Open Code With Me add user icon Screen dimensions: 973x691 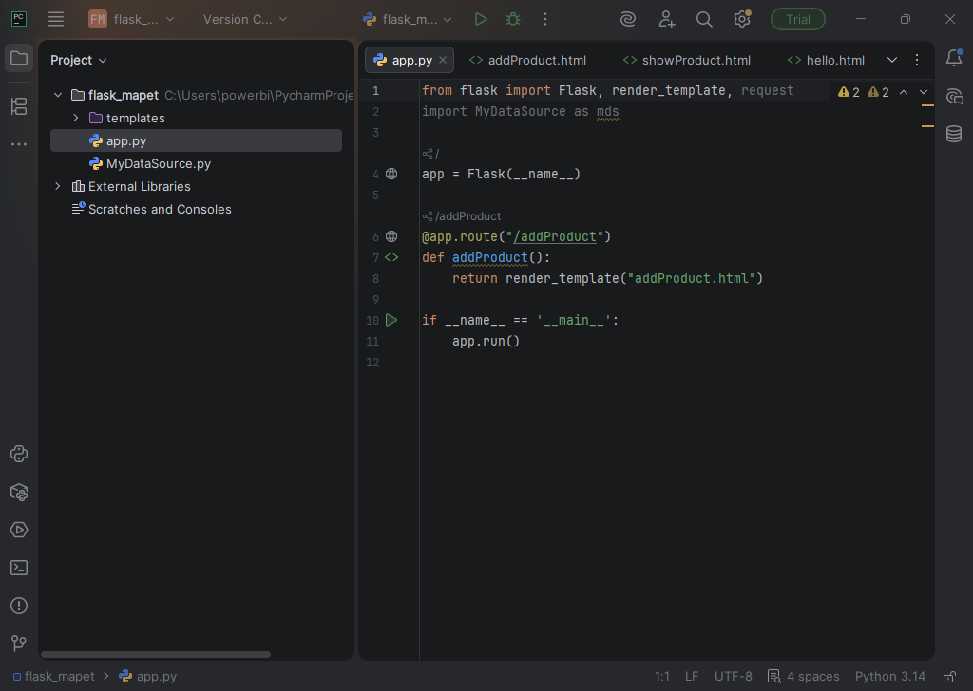(x=666, y=19)
